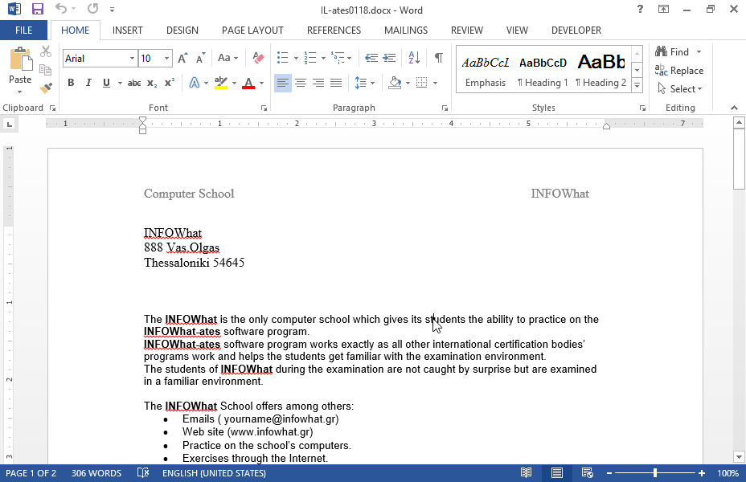The image size is (746, 482).
Task: Shrink font size with Shrink Font icon
Action: [x=201, y=58]
